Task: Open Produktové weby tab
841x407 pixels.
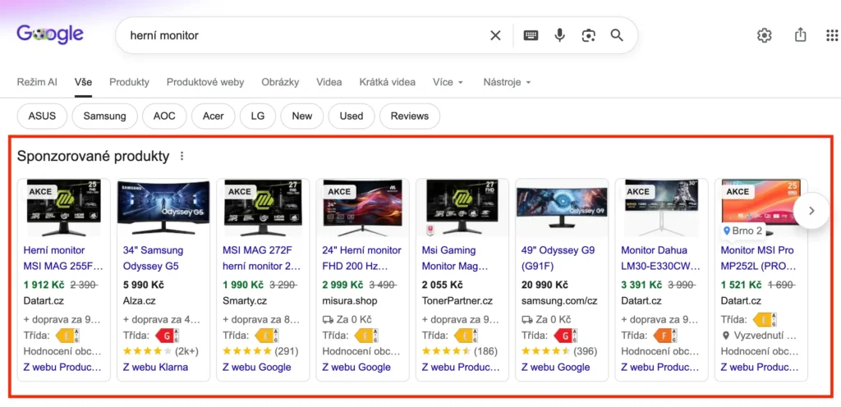Action: click(205, 83)
